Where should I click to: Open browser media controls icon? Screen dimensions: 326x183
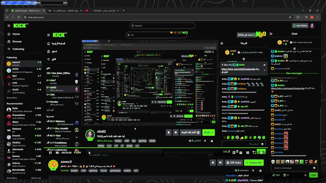click(306, 17)
